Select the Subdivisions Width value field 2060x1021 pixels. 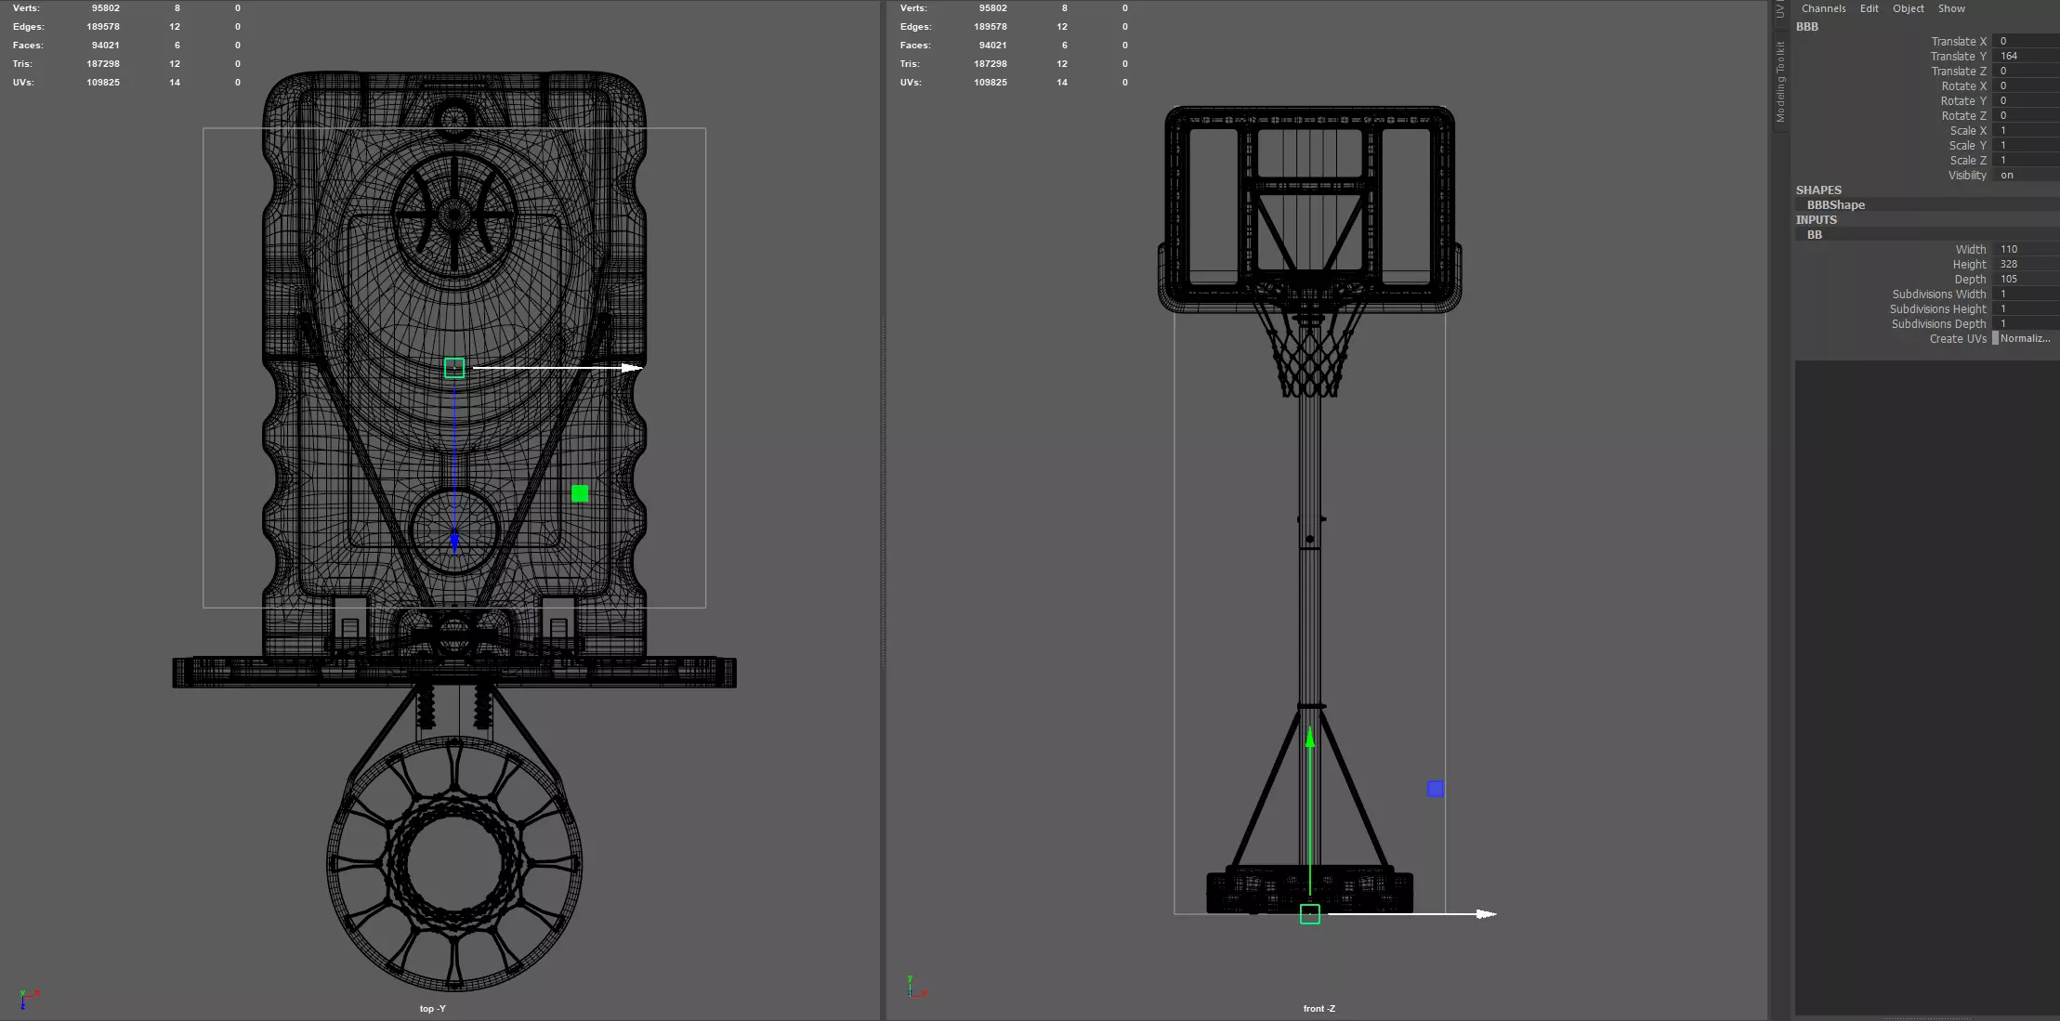(x=2026, y=294)
